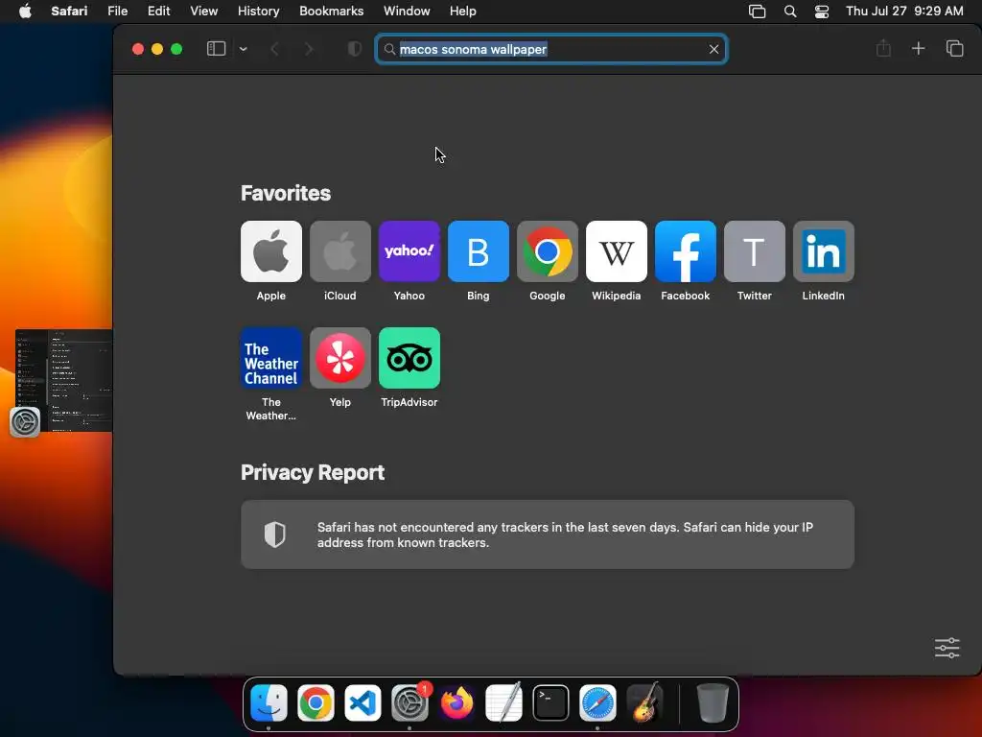982x737 pixels.
Task: Open the Yahoo favorite
Action: [x=409, y=251]
